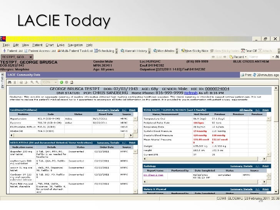This screenshot has height=210, width=280.
Task: Select the Hypertension problem row
Action: point(71,119)
